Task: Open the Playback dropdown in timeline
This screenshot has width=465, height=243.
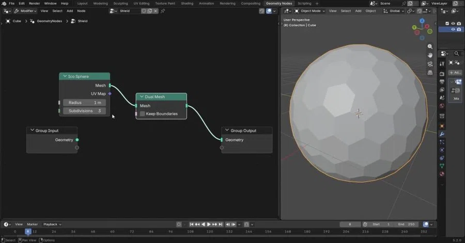Action: 52,224
